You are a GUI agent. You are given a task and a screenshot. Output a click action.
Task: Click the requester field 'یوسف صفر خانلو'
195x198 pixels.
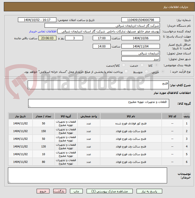(109, 31)
